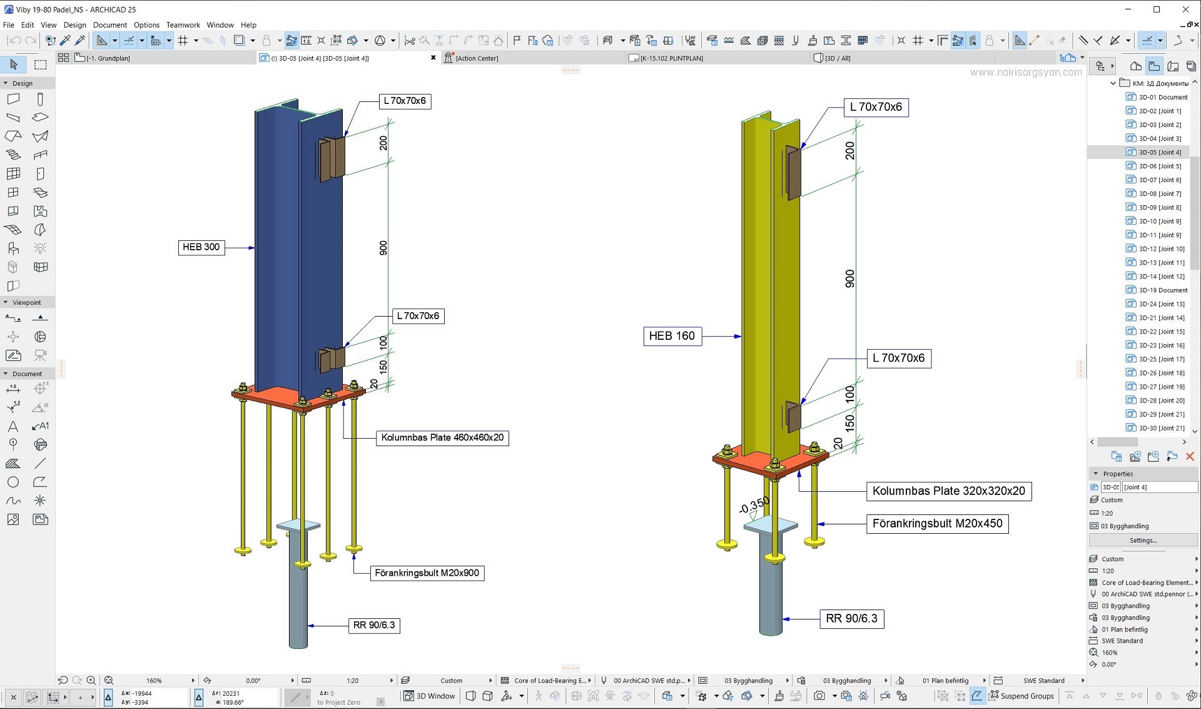The height and width of the screenshot is (709, 1201).
Task: Activate the Dimension tool in Document
Action: coord(13,389)
